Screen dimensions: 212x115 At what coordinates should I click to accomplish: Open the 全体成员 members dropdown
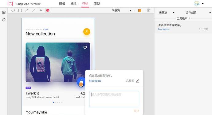(198, 13)
